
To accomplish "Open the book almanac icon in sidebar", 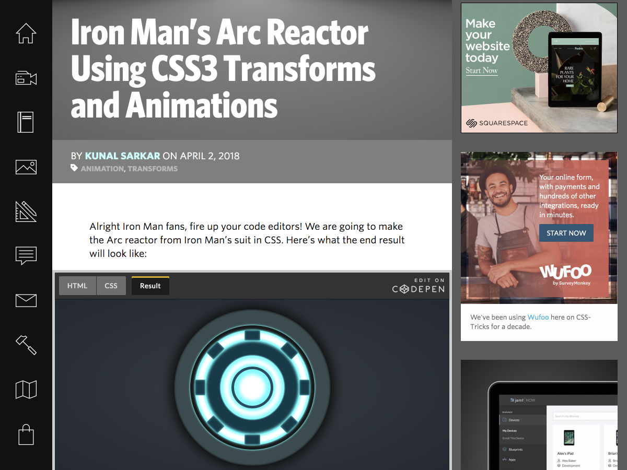I will pyautogui.click(x=26, y=122).
